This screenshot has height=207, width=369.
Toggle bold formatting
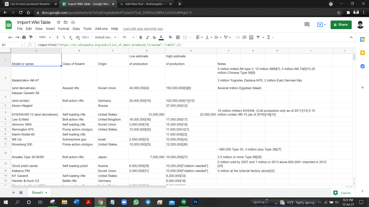[x=141, y=37]
